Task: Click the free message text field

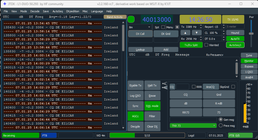Action: (193, 119)
